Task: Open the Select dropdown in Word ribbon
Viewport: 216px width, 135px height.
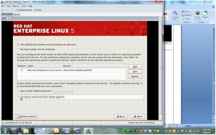Action: tap(186, 19)
